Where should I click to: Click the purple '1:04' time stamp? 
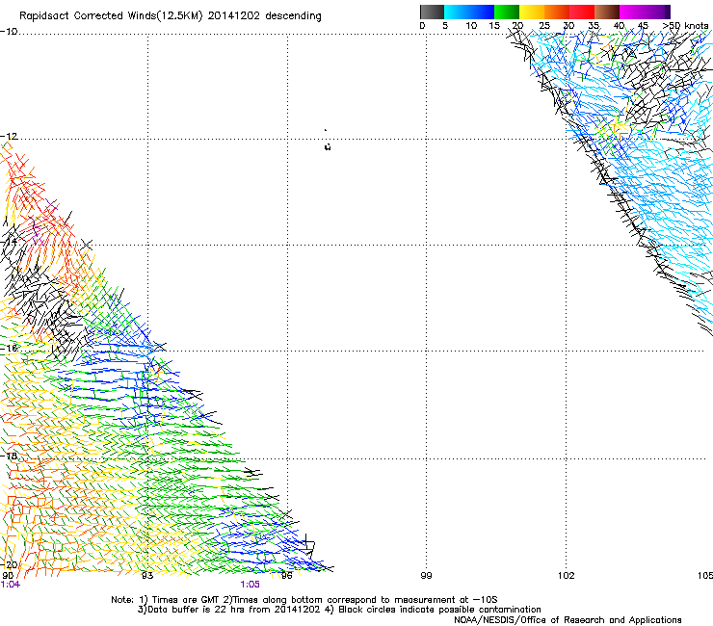tap(10, 585)
